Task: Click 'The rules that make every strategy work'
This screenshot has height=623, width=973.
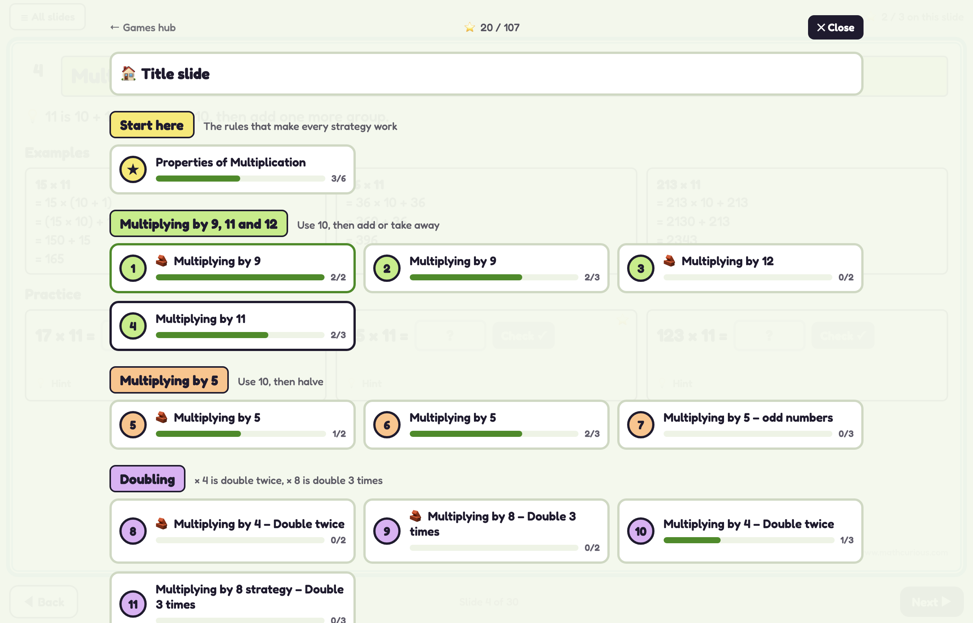Action: [300, 126]
